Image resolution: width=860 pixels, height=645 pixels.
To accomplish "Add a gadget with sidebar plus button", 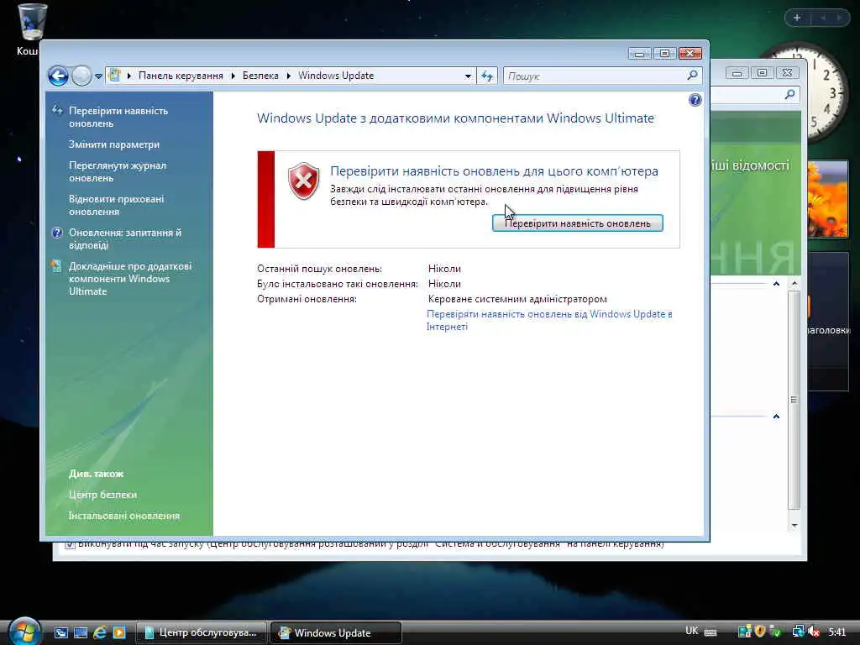I will 797,18.
